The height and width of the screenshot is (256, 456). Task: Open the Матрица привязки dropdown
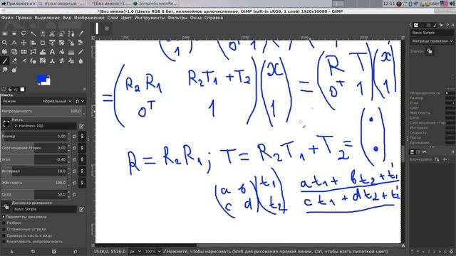click(432, 41)
